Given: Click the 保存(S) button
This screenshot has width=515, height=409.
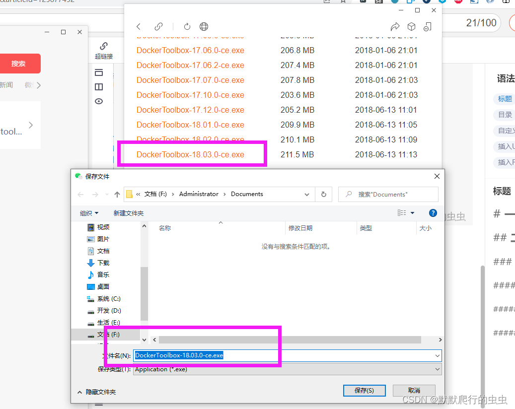Looking at the screenshot, I should 364,391.
